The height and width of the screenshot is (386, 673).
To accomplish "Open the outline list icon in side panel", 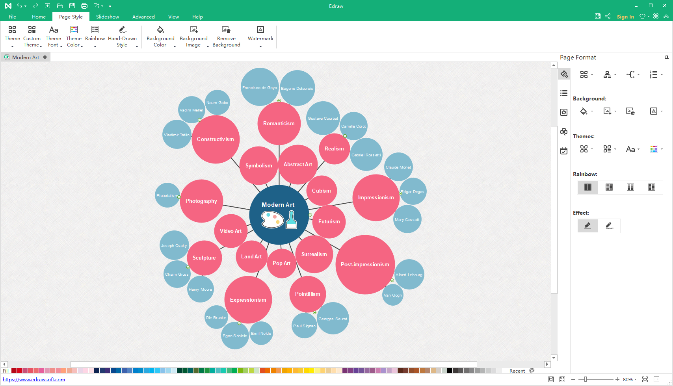I will tap(564, 93).
